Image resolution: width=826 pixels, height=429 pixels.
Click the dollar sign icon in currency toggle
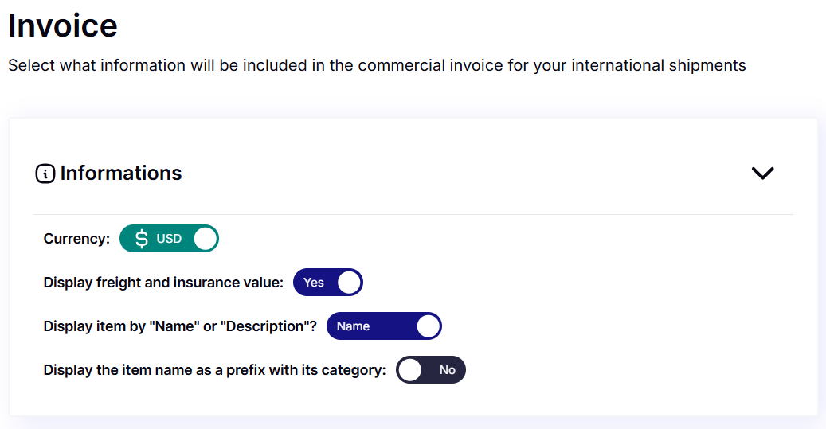[x=142, y=239]
